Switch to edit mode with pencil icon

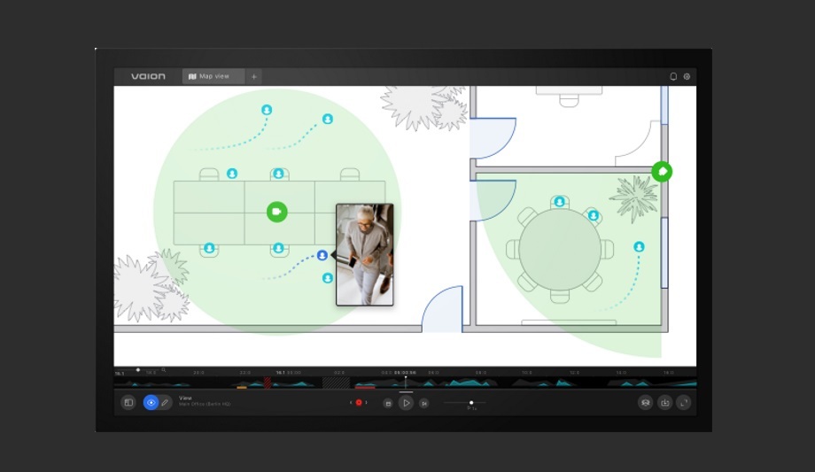pos(166,402)
